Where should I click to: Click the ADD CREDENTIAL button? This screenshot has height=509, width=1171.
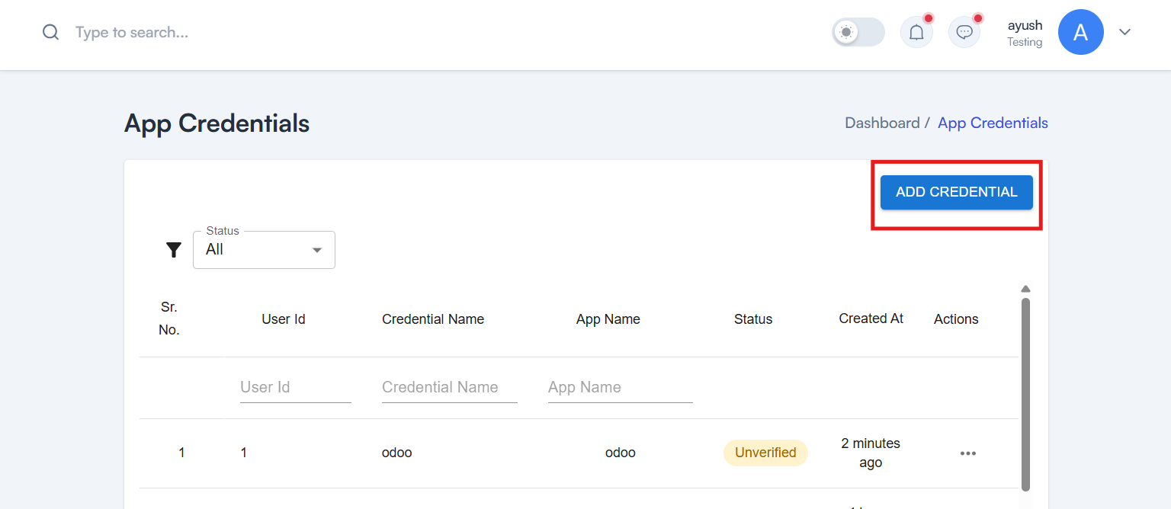[x=956, y=192]
